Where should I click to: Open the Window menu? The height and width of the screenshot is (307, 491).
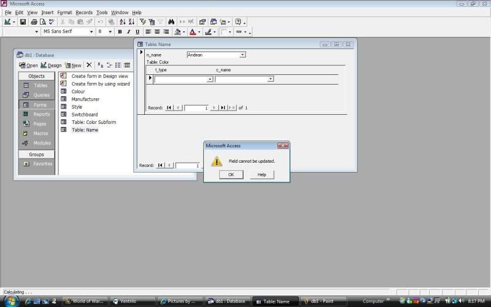(x=120, y=12)
